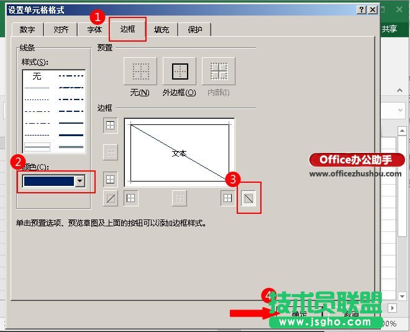The width and height of the screenshot is (410, 332).
Task: Expand the Excel formula bar chevron
Action: point(400,111)
